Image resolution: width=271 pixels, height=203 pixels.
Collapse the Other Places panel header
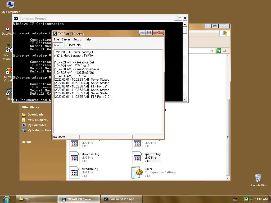(x=30, y=107)
